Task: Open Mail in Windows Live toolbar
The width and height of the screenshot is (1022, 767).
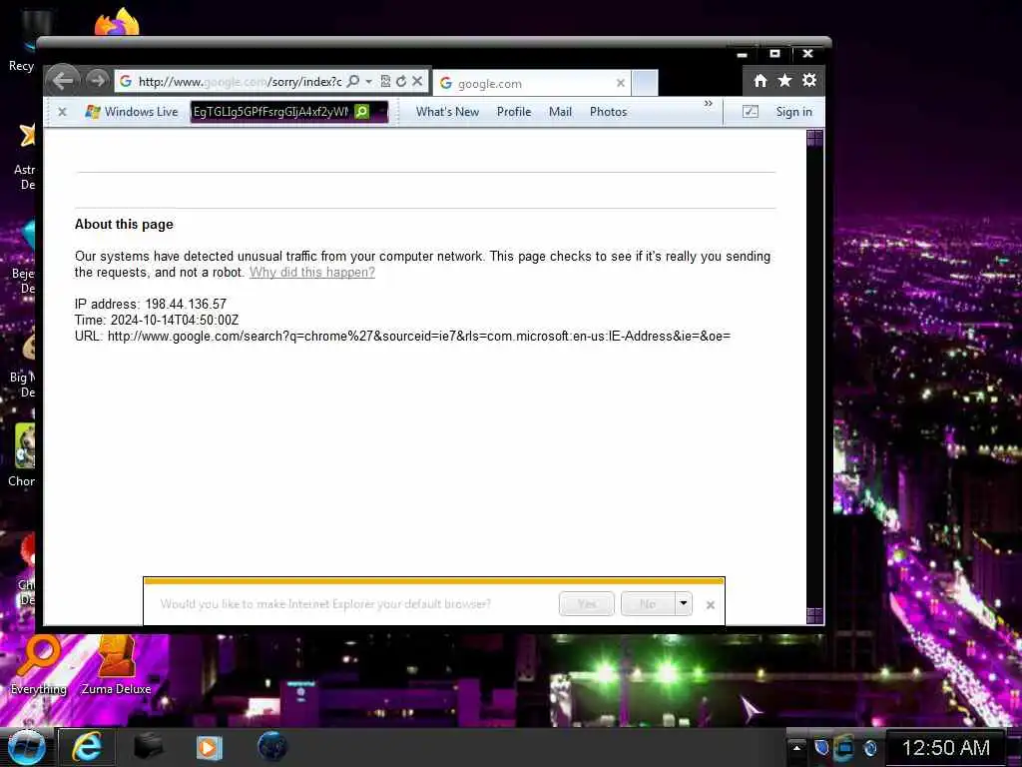Action: [560, 112]
